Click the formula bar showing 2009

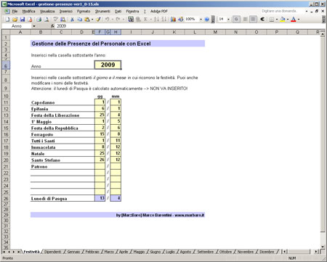pyautogui.click(x=189, y=26)
